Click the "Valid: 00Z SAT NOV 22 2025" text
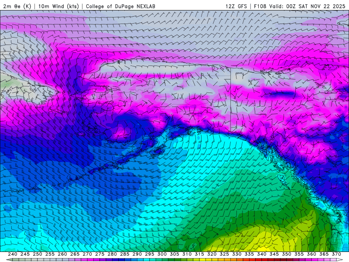 coord(307,6)
